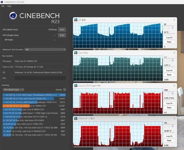Select the blue square color swatch in core temperature window

tap(173, 28)
